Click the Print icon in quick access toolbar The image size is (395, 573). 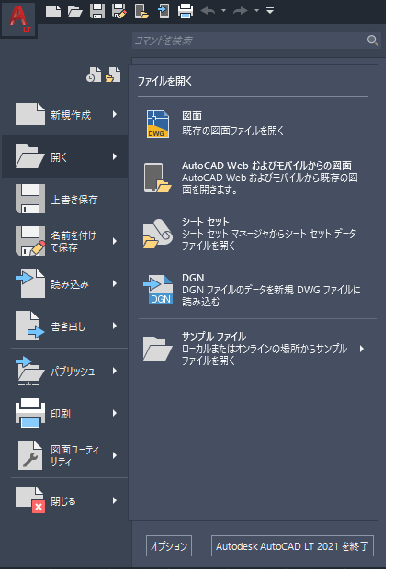click(186, 11)
